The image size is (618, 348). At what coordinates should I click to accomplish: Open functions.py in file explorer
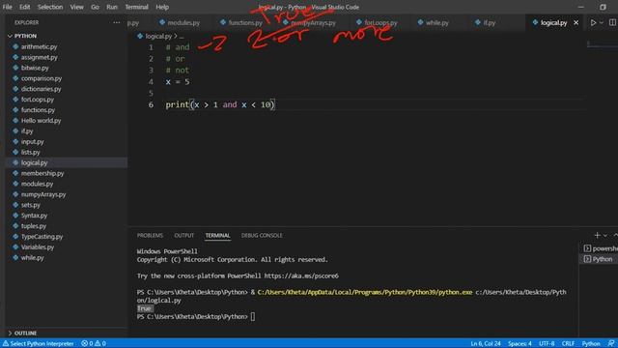[x=38, y=110]
